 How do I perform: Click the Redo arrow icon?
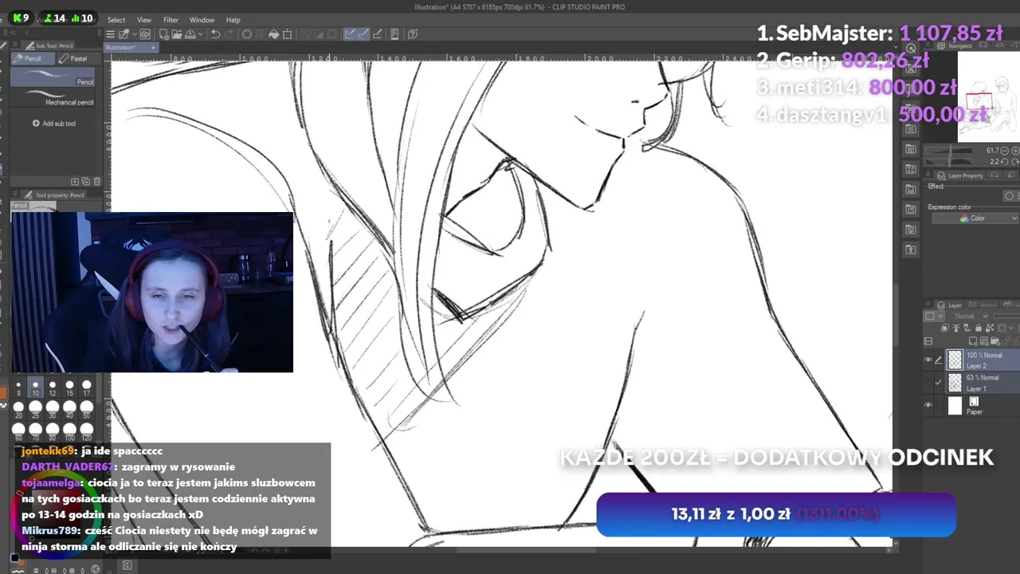229,34
